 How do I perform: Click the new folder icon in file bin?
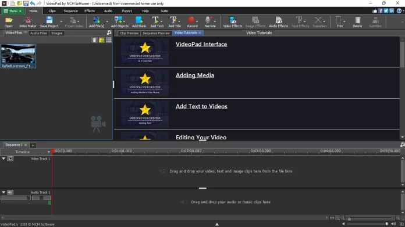click(102, 40)
